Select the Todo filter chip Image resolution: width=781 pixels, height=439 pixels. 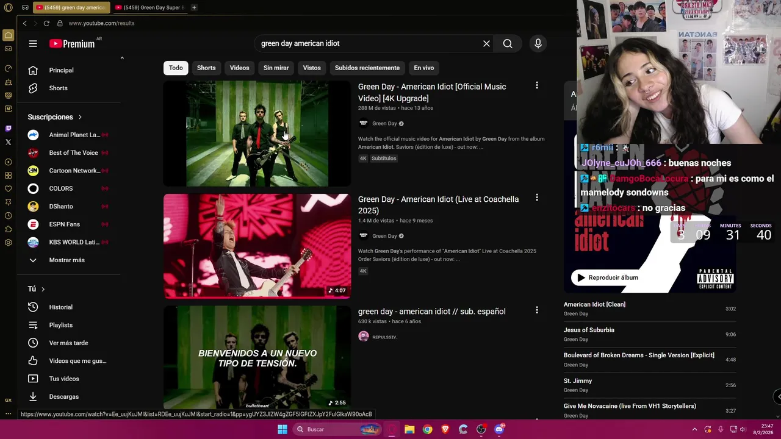pos(176,68)
